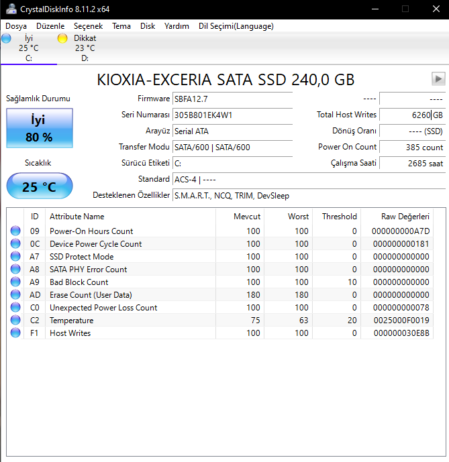Click the status orb for Unexpected Power Loss Count
The height and width of the screenshot is (462, 449).
(15, 307)
